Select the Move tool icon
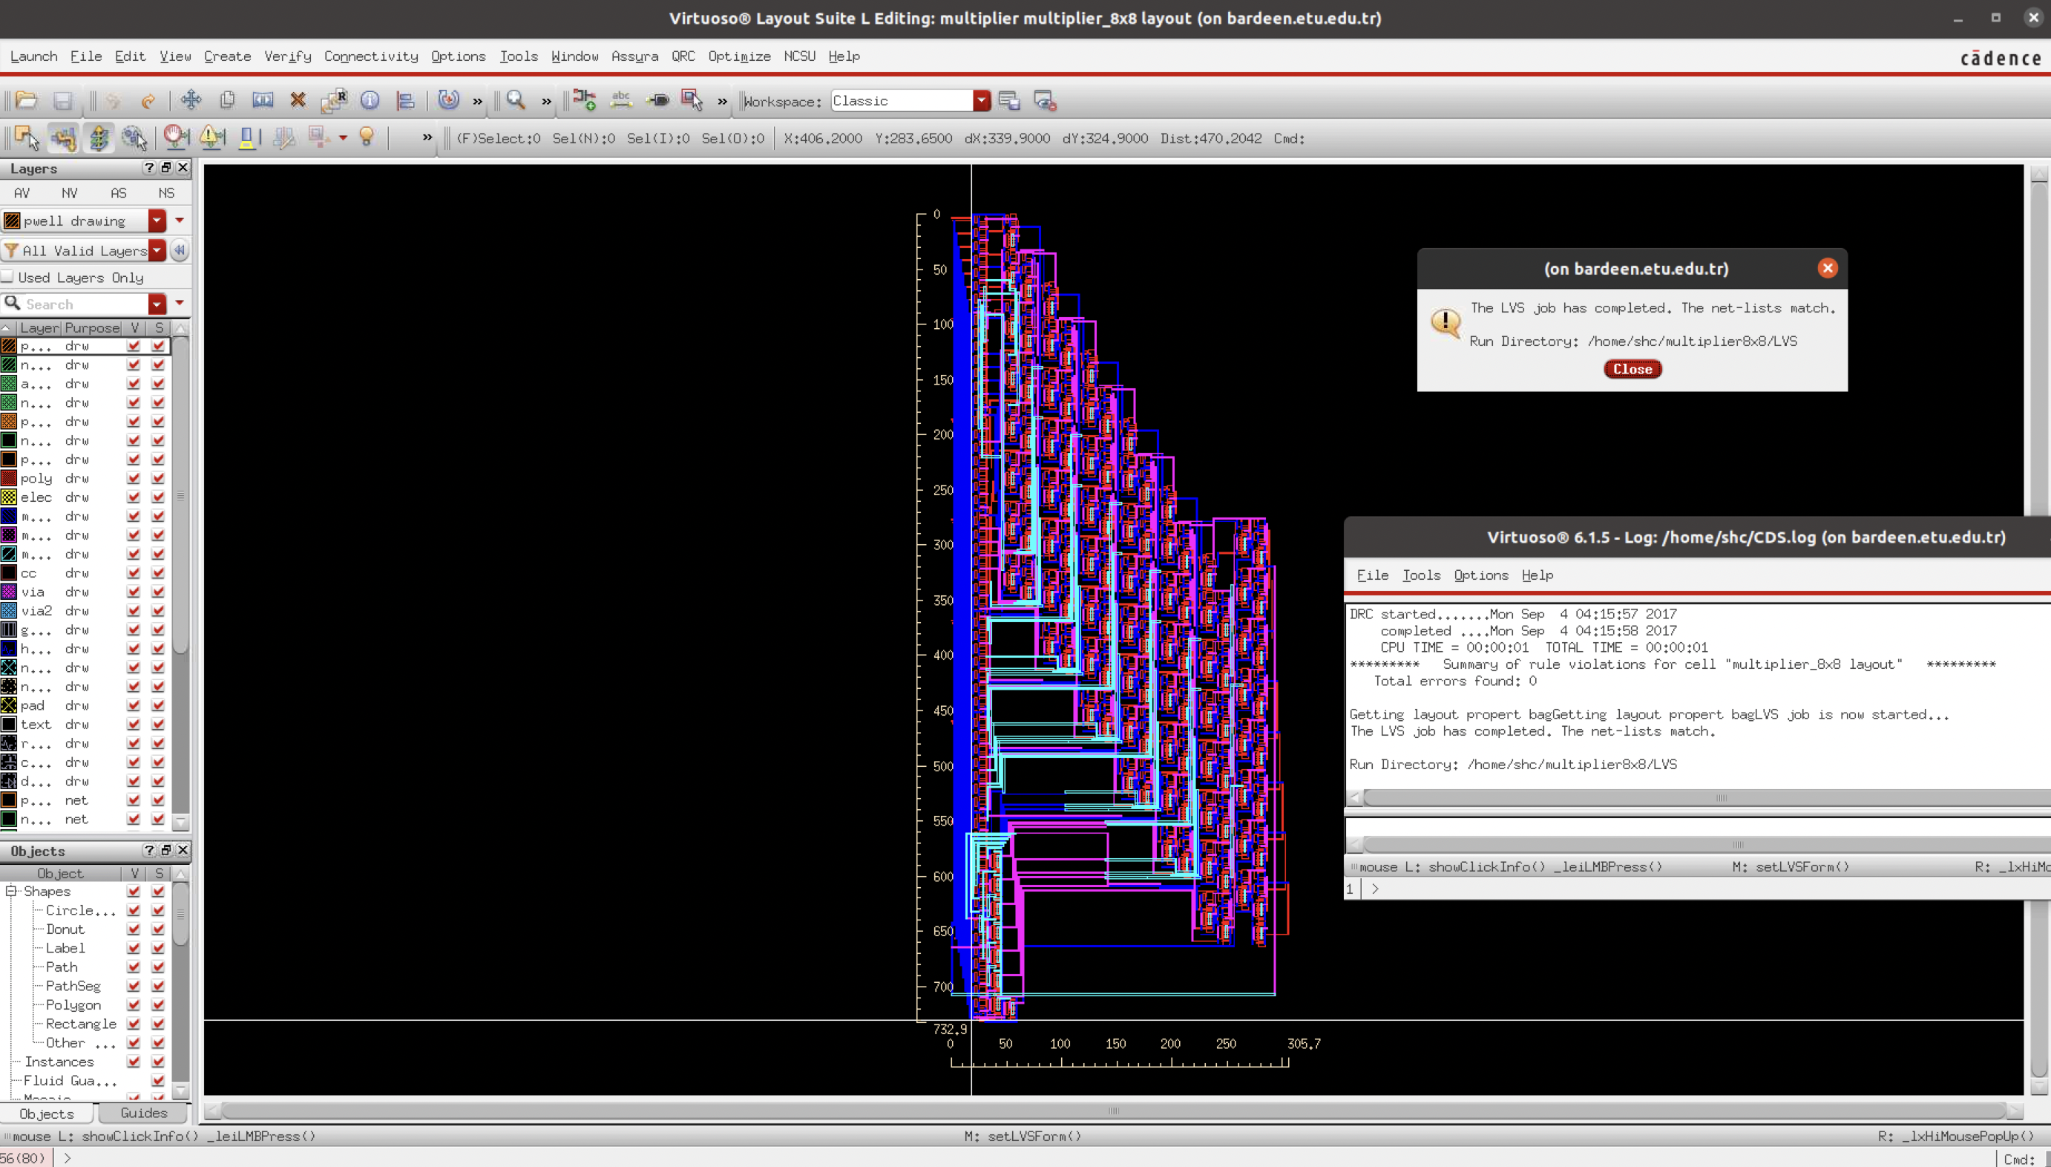 (x=191, y=100)
